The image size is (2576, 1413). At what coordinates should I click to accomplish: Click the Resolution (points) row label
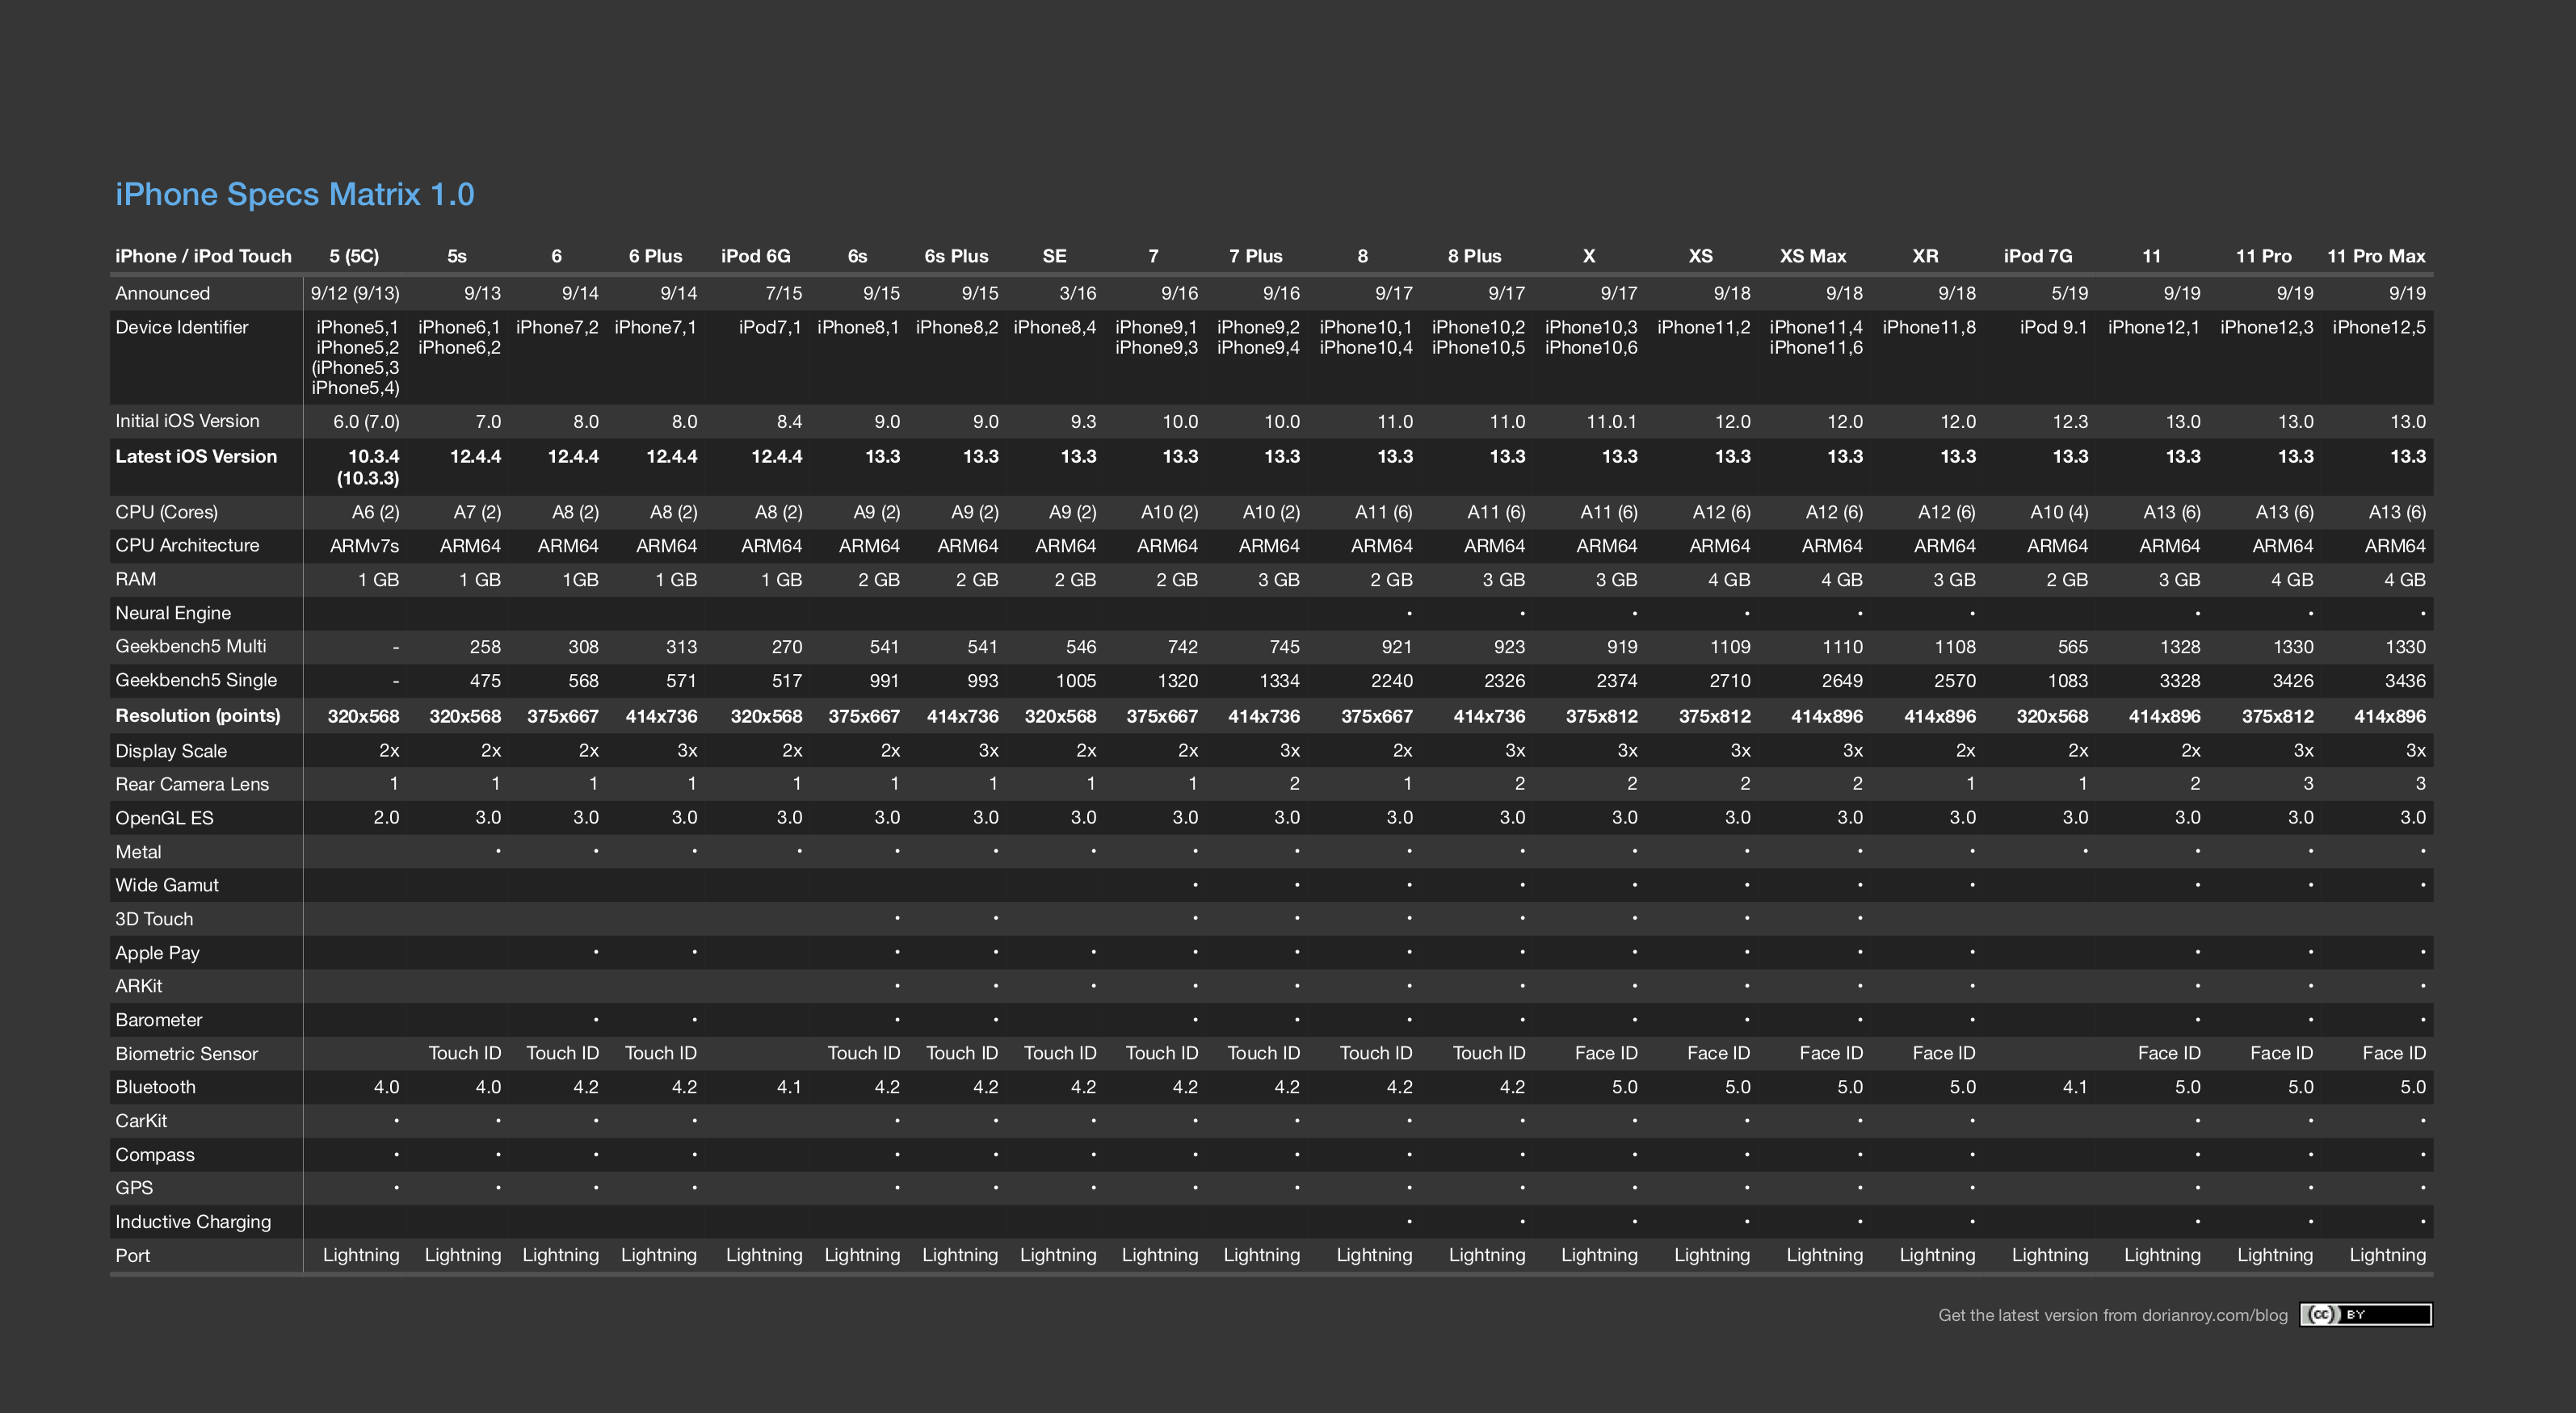coord(197,715)
